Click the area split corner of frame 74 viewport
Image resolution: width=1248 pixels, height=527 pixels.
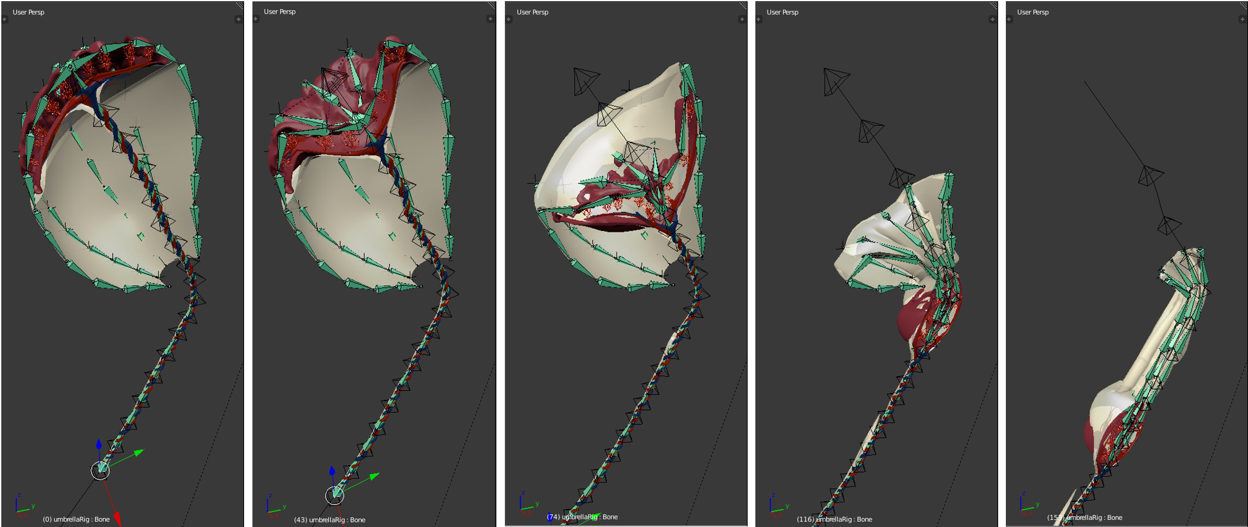743,5
